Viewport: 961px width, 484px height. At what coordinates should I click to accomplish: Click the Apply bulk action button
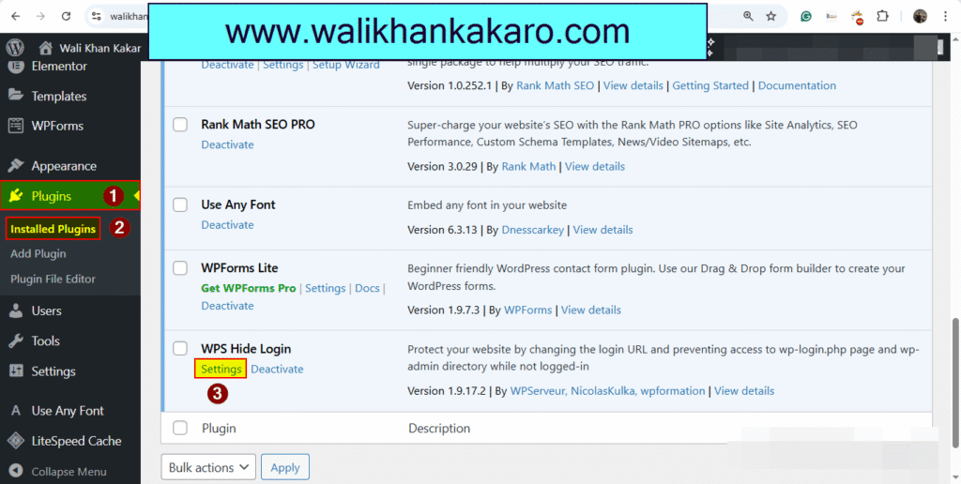click(285, 467)
